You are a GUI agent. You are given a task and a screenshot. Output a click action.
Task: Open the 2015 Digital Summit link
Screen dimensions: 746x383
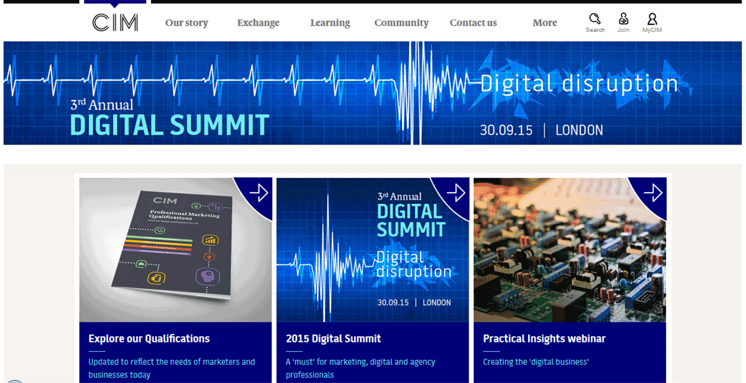point(333,339)
